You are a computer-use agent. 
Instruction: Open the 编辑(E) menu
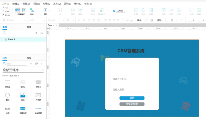16,4
